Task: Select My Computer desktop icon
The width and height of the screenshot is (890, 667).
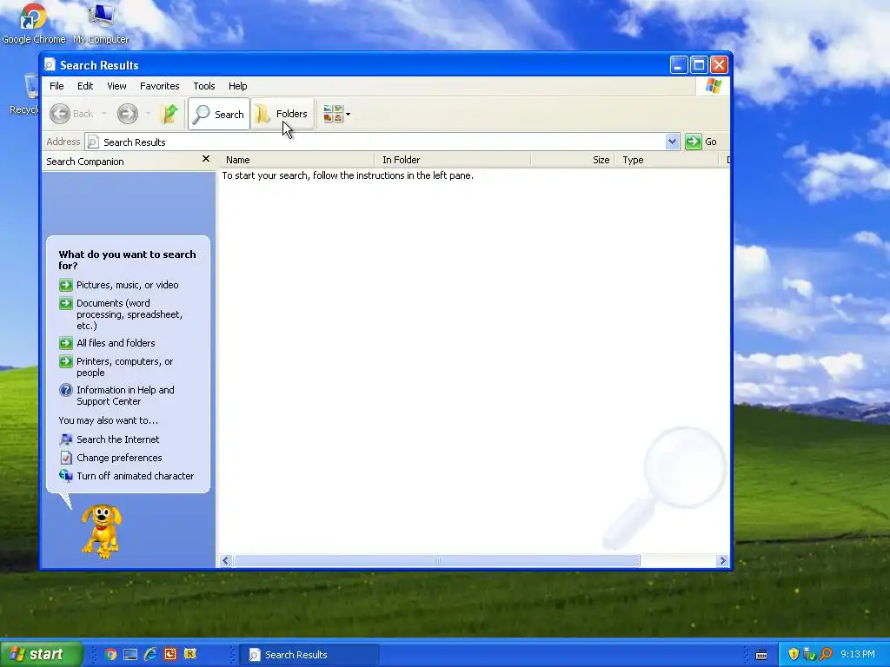Action: coord(101,23)
